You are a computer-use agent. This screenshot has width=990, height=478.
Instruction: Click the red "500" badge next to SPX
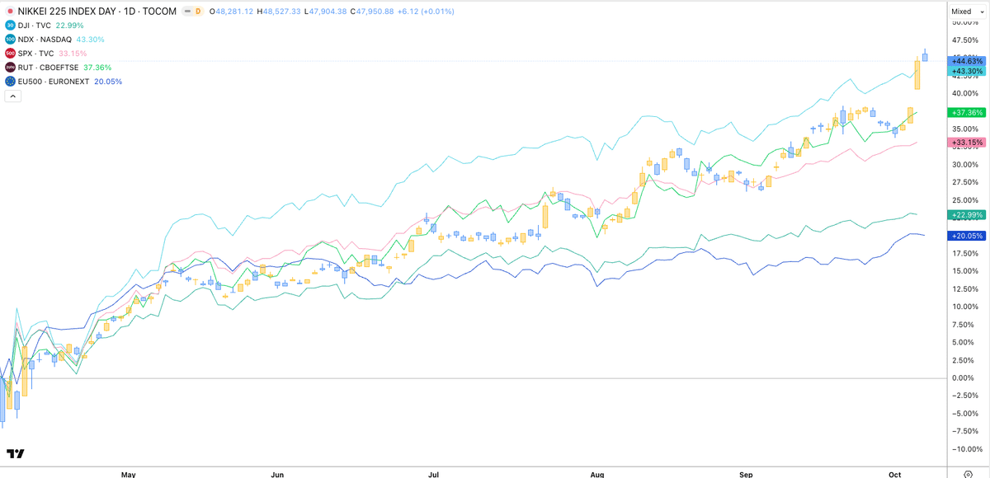[x=11, y=53]
